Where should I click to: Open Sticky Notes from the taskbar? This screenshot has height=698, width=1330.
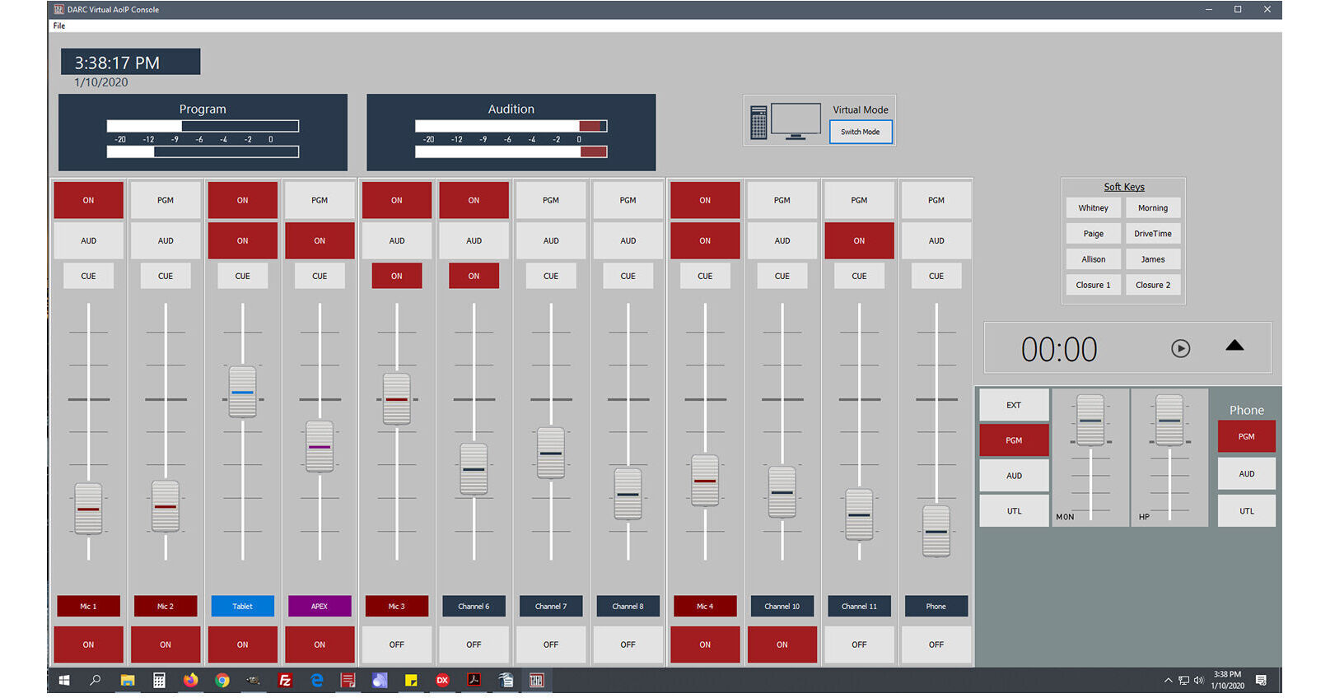coord(411,680)
